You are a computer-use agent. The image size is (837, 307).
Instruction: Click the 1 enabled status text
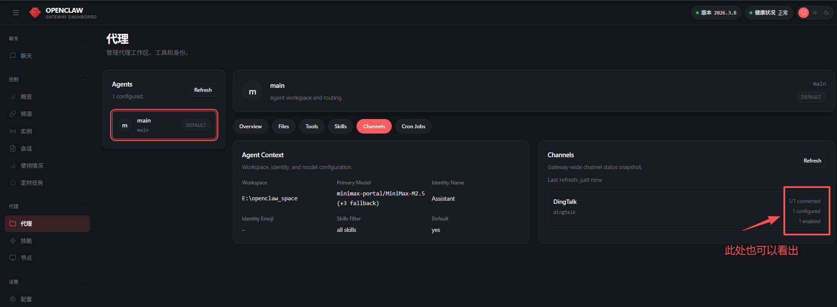pyautogui.click(x=809, y=221)
